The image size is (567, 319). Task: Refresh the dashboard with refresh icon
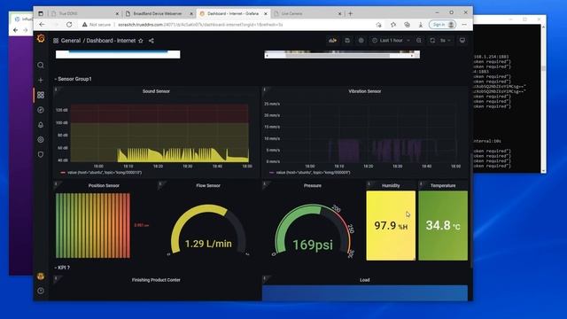(x=432, y=40)
